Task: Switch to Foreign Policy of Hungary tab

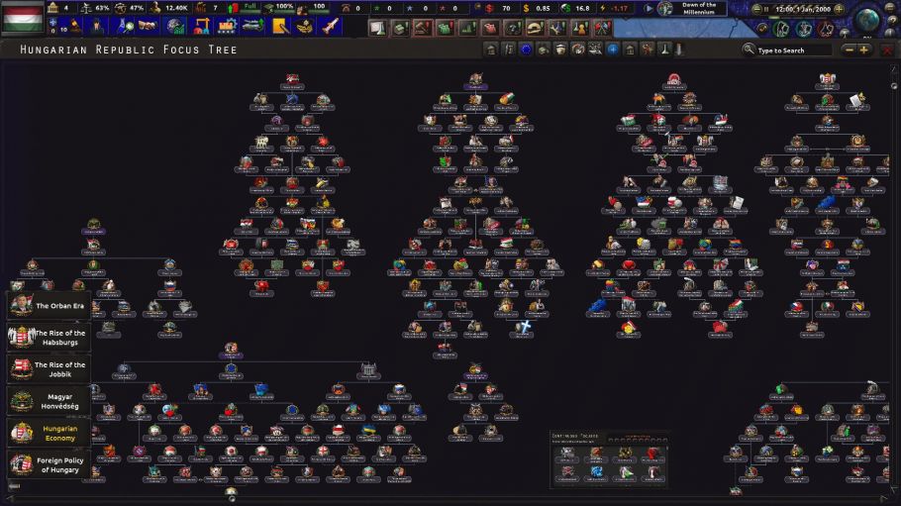Action: [49, 464]
